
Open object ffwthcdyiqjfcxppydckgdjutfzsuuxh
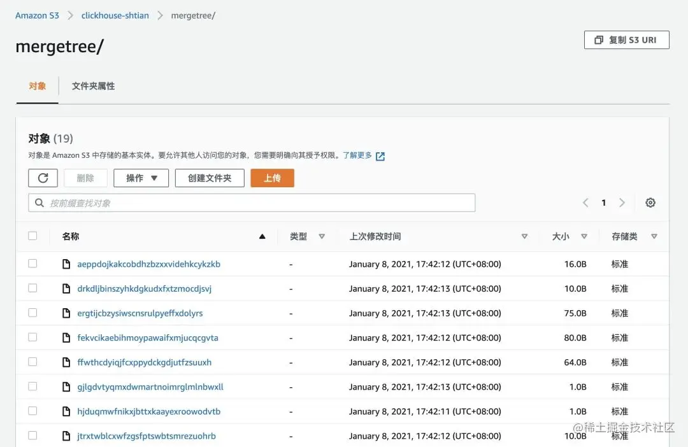tap(145, 362)
